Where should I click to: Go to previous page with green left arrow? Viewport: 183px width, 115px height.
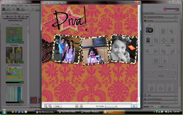pos(77,106)
